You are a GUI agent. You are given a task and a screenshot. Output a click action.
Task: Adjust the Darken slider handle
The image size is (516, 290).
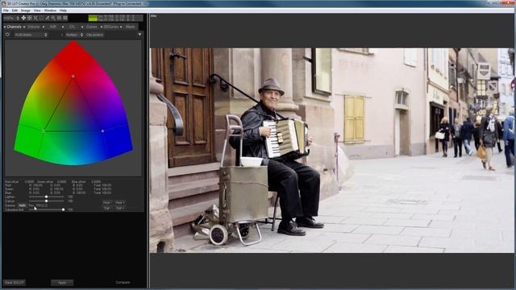(x=47, y=201)
